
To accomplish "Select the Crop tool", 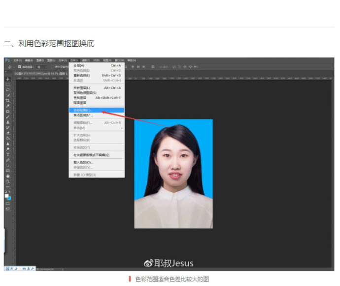I will coord(8,101).
